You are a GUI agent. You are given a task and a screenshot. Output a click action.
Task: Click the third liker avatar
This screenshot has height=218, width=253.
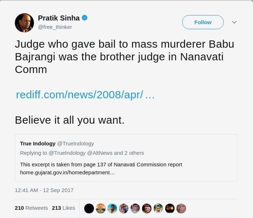click(112, 208)
